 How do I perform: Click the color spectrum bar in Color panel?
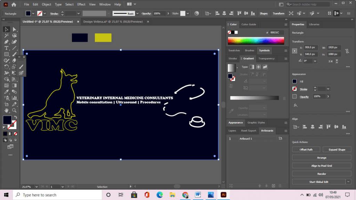pyautogui.click(x=256, y=41)
